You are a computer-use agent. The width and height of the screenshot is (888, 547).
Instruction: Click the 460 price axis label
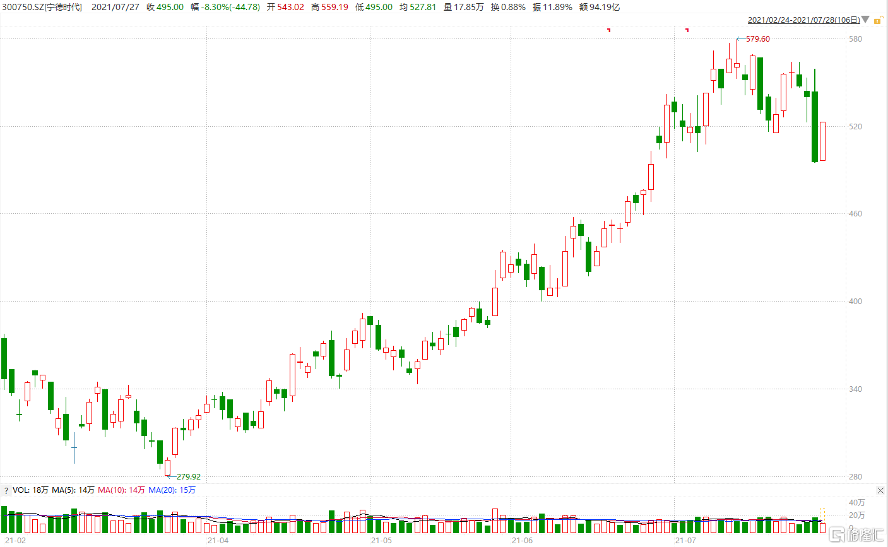855,214
